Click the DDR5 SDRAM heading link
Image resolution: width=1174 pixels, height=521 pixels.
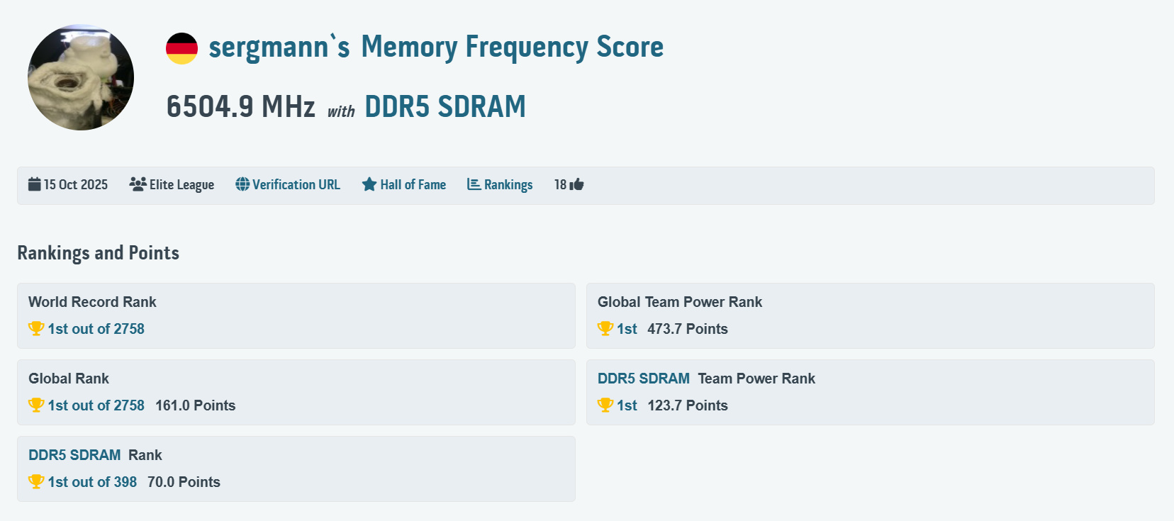coord(445,107)
